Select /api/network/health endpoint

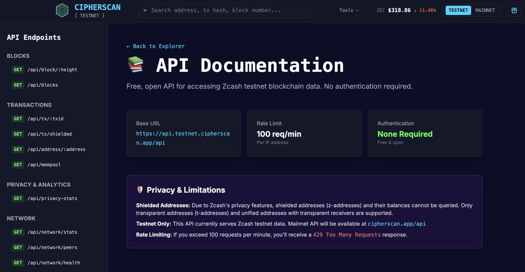pos(54,262)
